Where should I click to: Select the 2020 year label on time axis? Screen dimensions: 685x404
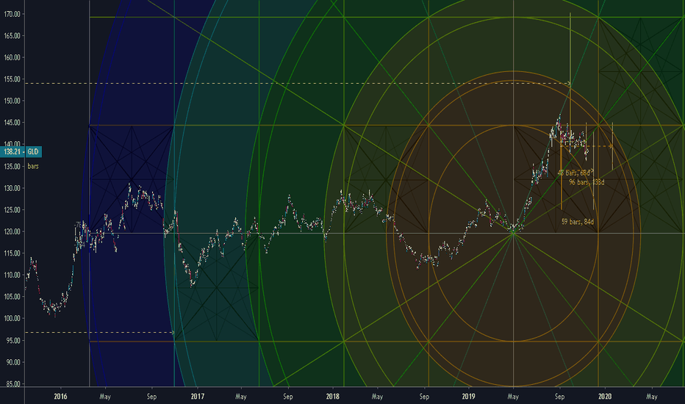(x=605, y=397)
